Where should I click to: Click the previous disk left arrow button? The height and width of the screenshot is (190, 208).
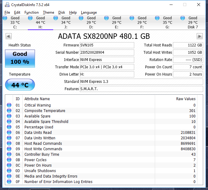pyautogui.click(x=9, y=36)
